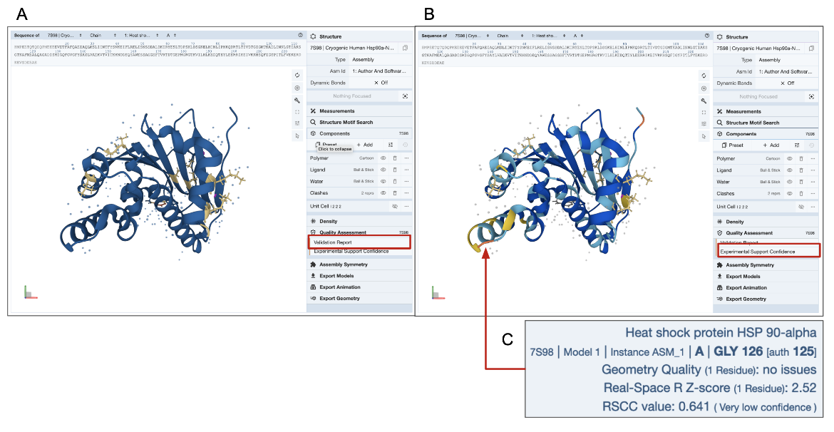Image resolution: width=834 pixels, height=432 pixels.
Task: Click the copy icon next to 7S98 structure in panel B
Action: pos(811,48)
